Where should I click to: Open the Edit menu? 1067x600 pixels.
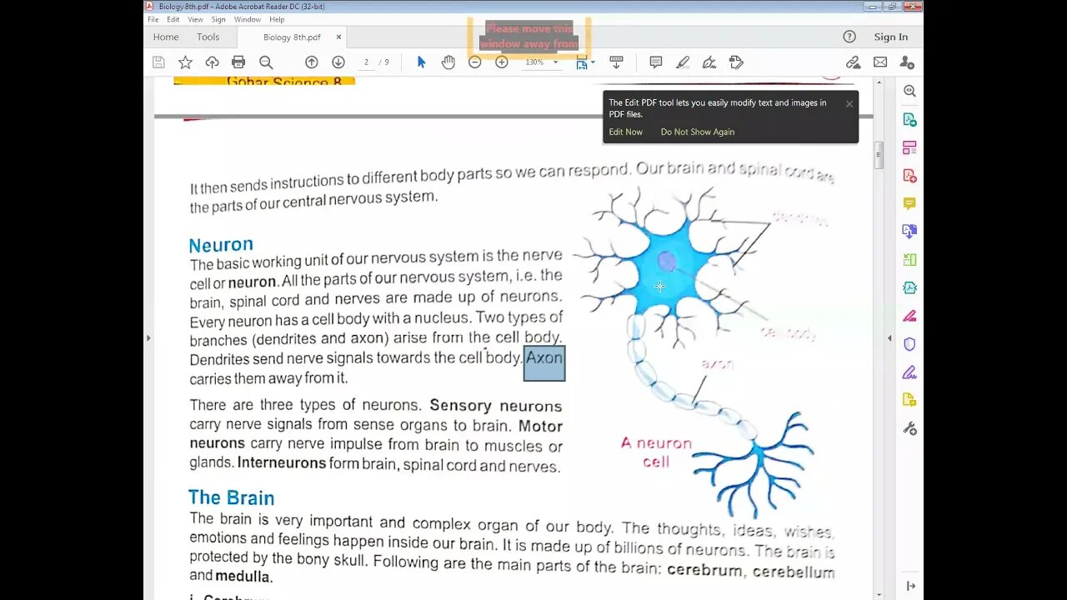click(x=173, y=19)
